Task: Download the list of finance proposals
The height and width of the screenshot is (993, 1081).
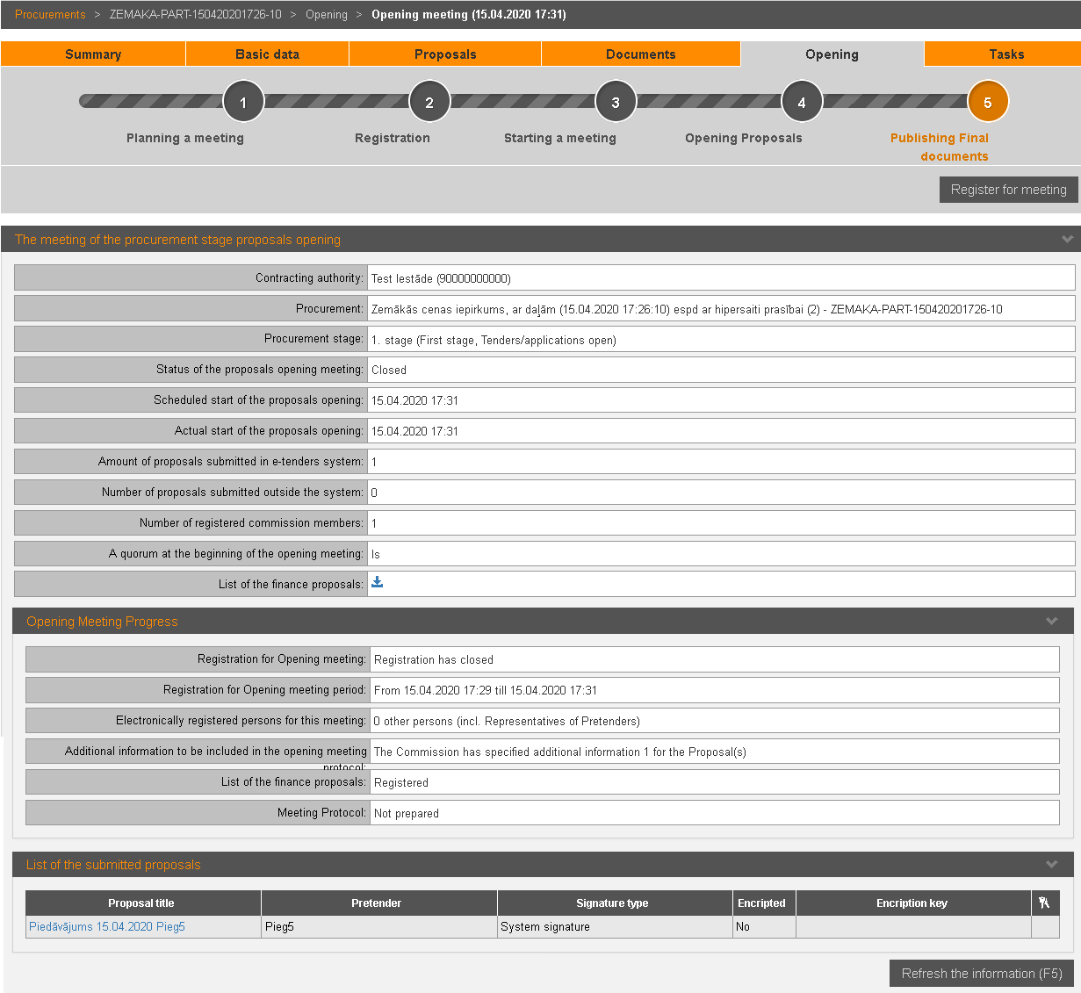Action: (x=377, y=582)
